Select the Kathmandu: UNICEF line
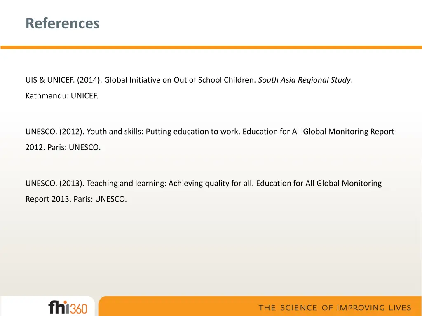Screen dimensions: 422x316 [62, 95]
